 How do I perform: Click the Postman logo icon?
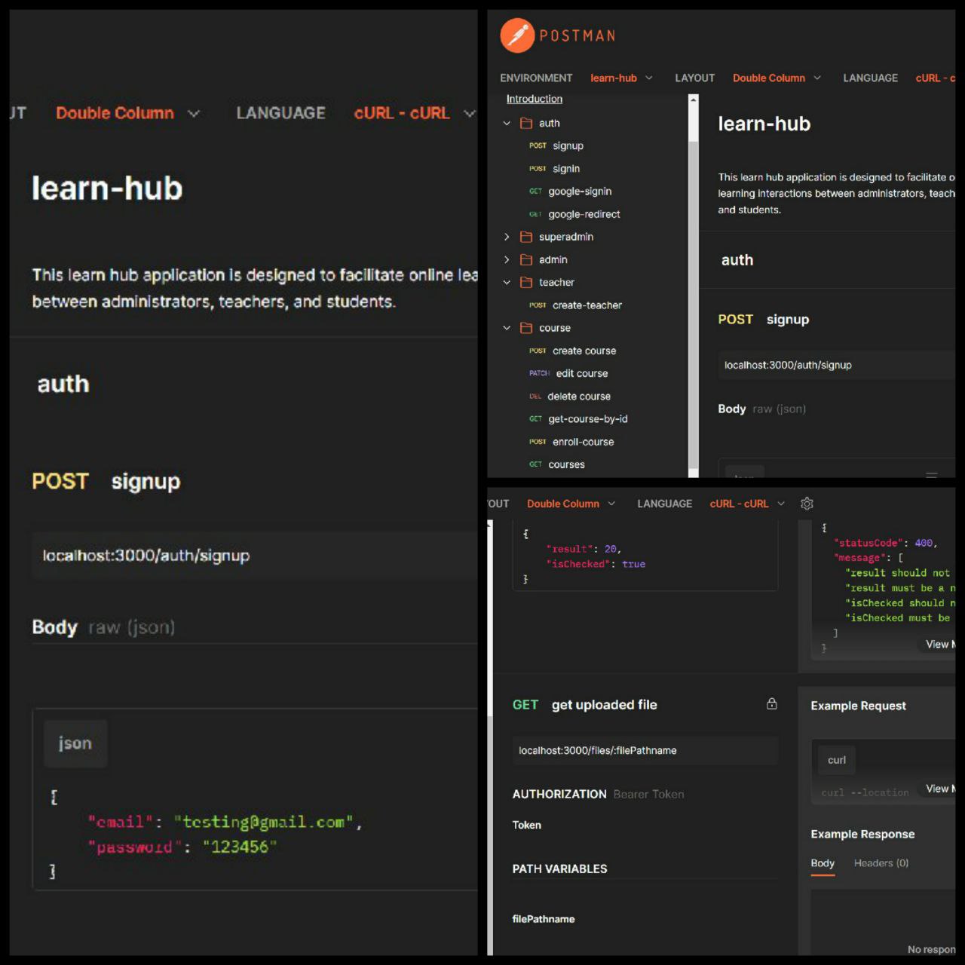(517, 35)
